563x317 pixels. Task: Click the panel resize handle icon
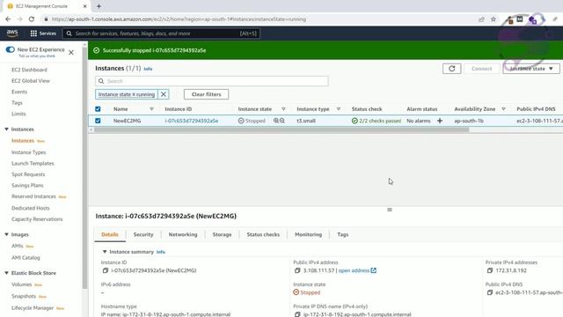pos(390,210)
